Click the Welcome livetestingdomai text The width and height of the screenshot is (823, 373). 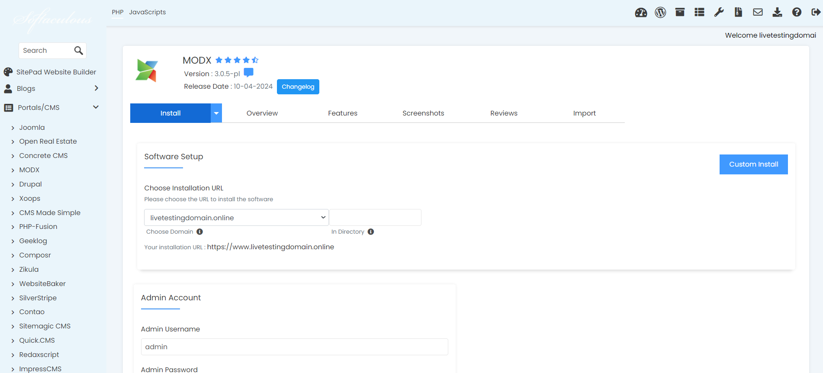[x=771, y=35]
